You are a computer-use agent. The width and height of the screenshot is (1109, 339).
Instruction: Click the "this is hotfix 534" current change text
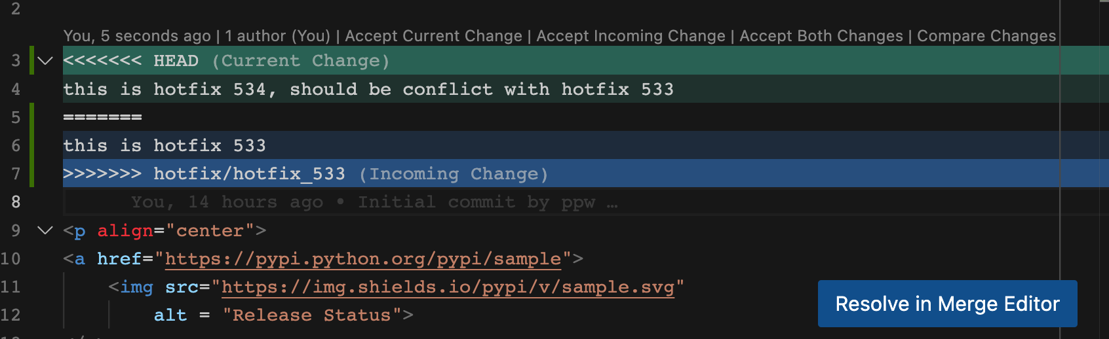[x=367, y=90]
